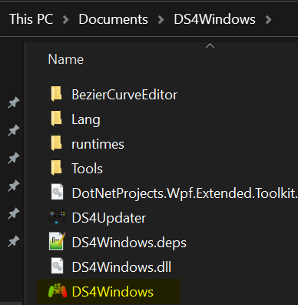The image size is (298, 305).
Task: Select the BezierCurveEditor folder name
Action: pyautogui.click(x=124, y=95)
